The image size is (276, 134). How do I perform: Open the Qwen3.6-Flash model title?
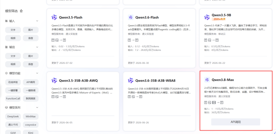[147, 18]
